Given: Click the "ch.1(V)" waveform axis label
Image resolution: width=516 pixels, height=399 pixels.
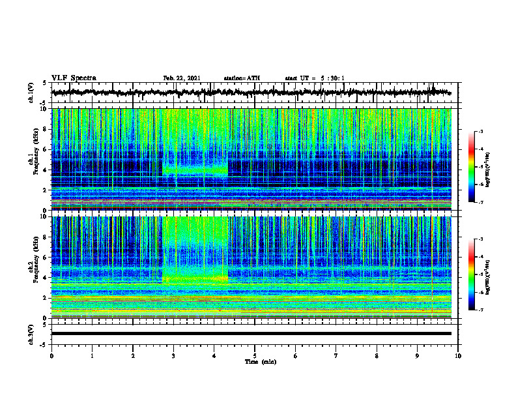Looking at the screenshot, I should [x=31, y=93].
